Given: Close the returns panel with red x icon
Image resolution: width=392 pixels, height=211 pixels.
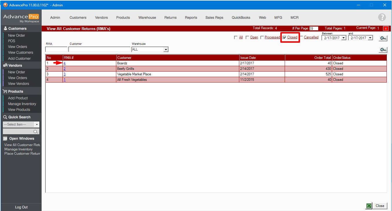Looking at the screenshot, I should [386, 28].
